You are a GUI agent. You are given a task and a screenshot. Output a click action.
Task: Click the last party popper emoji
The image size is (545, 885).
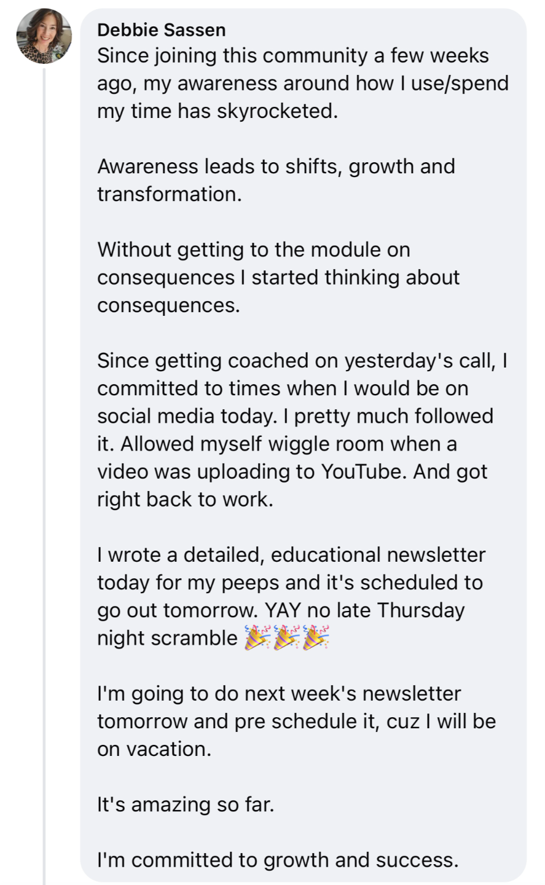[315, 638]
